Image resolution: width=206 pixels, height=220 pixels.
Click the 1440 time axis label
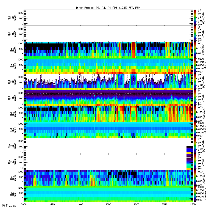[80, 204]
